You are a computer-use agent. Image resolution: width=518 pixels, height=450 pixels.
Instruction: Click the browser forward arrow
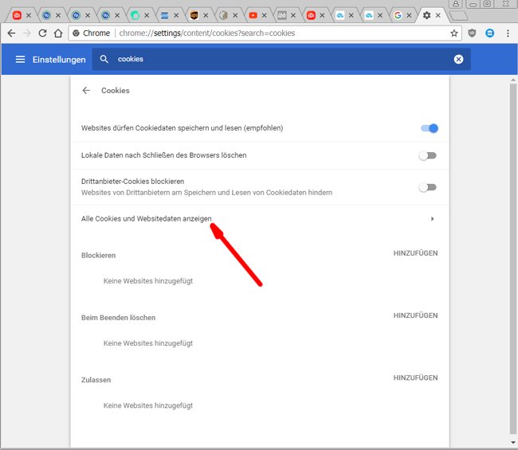coord(27,33)
